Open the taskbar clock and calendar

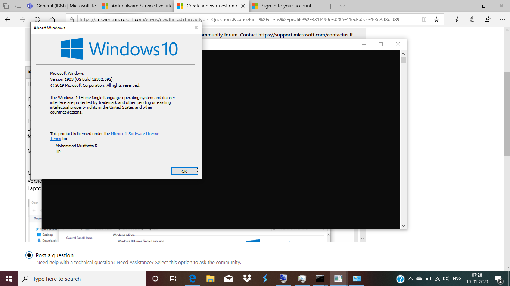[477, 279]
